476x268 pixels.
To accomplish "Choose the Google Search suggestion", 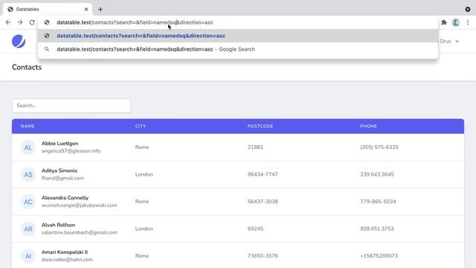I will (x=238, y=49).
